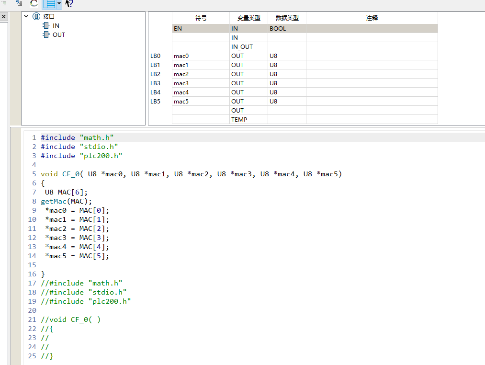Screen dimensions: 485x365
Task: Select the mac3 symbol cell
Action: (x=201, y=83)
